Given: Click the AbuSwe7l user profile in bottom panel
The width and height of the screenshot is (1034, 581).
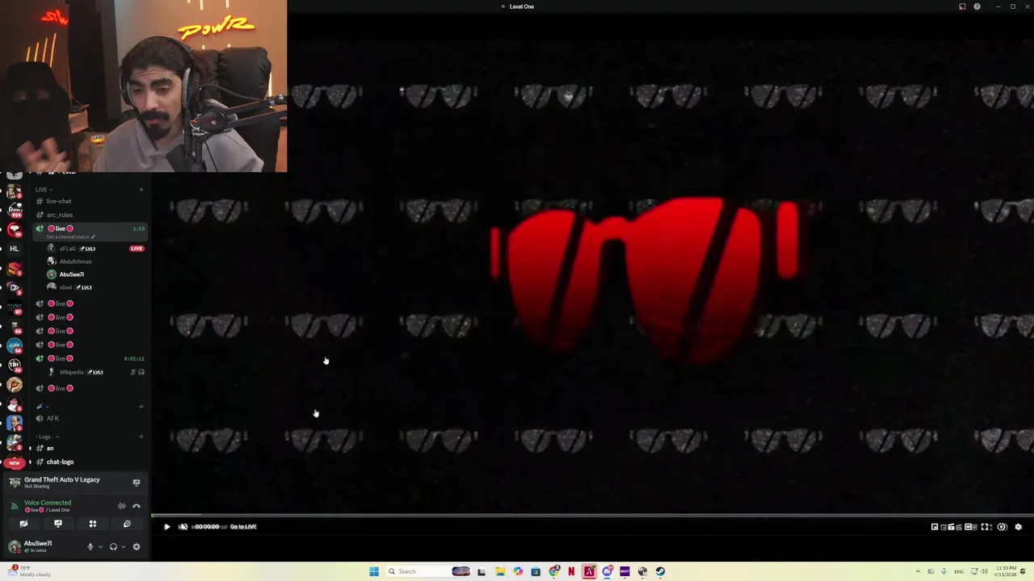Looking at the screenshot, I should (x=31, y=546).
